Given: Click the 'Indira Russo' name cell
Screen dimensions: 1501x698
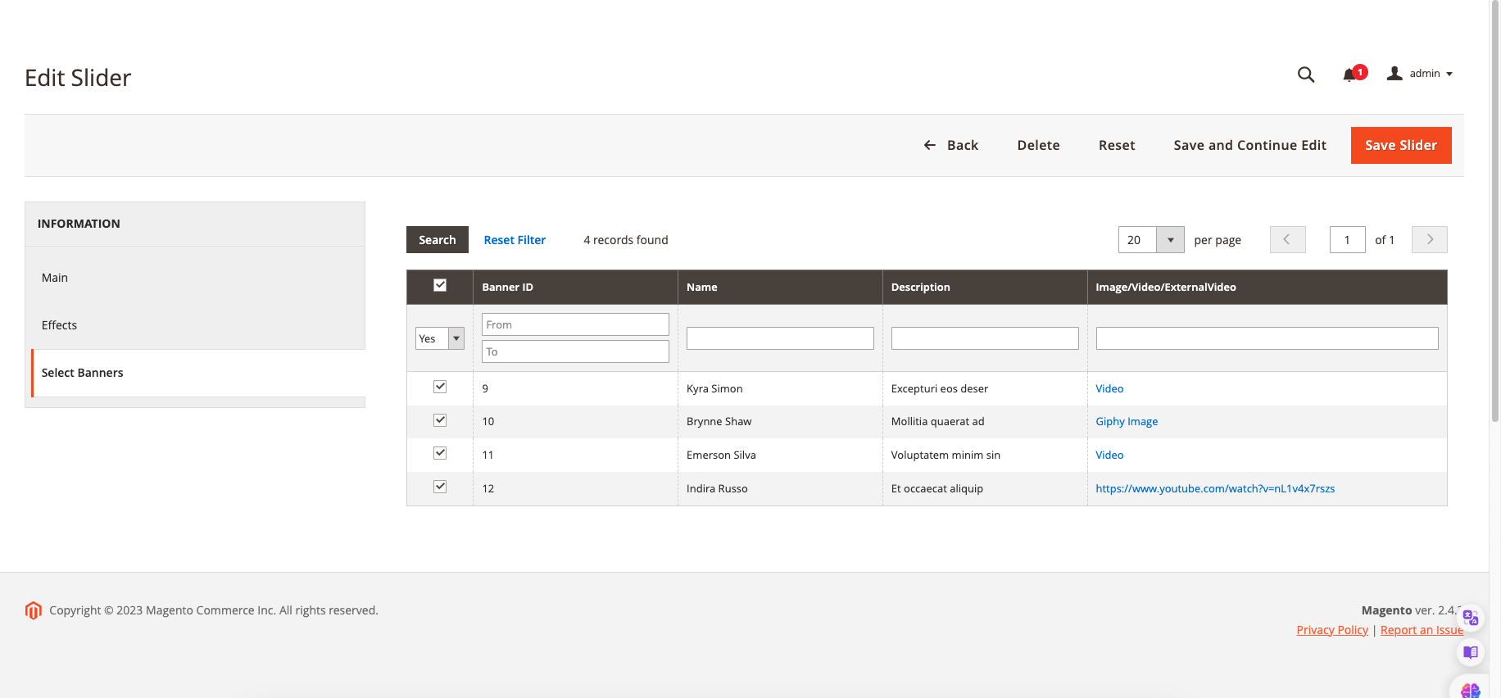Looking at the screenshot, I should [x=780, y=488].
